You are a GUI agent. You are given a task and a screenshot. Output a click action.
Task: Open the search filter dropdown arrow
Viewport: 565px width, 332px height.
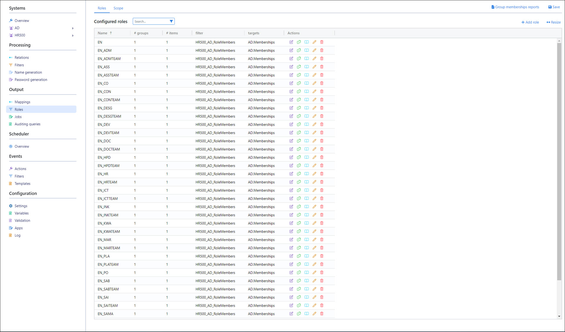pyautogui.click(x=171, y=21)
